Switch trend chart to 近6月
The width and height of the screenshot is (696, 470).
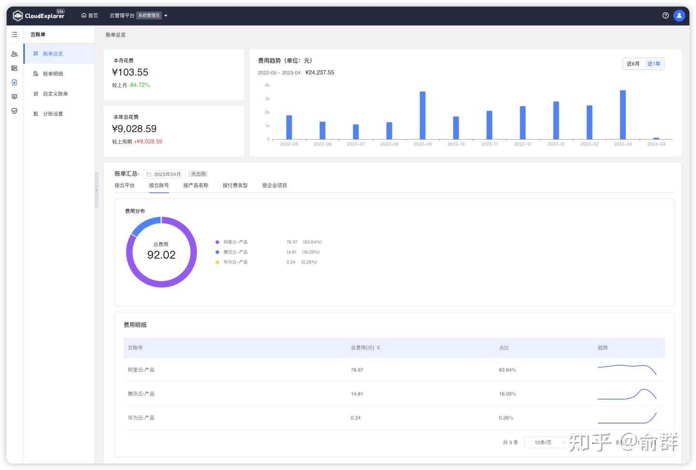coord(633,64)
